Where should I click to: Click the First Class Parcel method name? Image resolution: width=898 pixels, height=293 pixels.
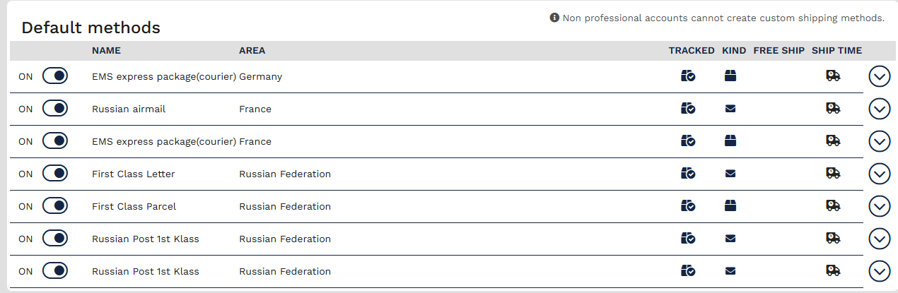tap(134, 206)
